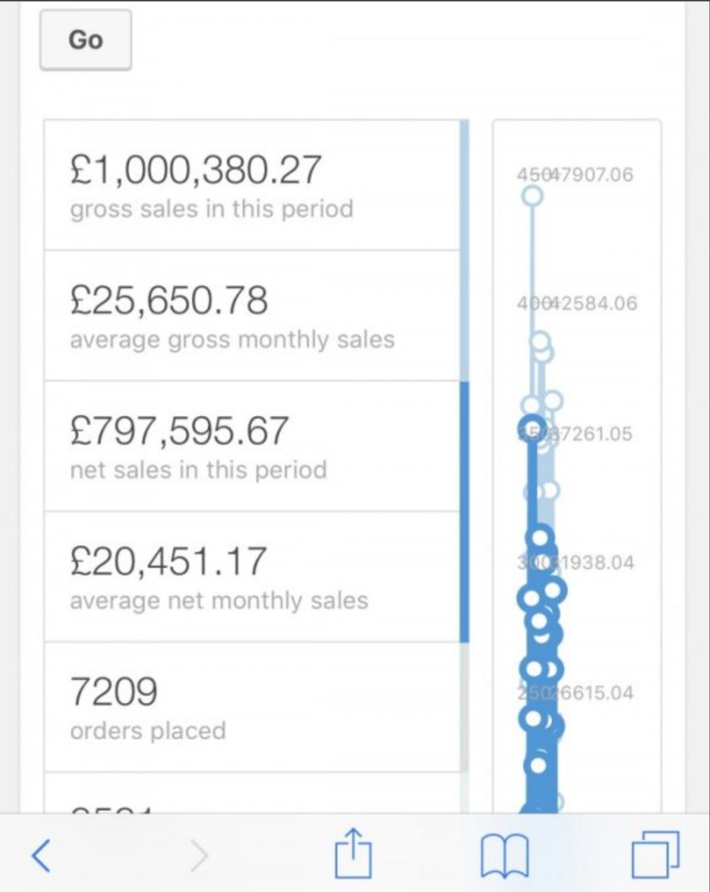Click the topmost light-blue chart data point
710x892 pixels.
pos(532,196)
